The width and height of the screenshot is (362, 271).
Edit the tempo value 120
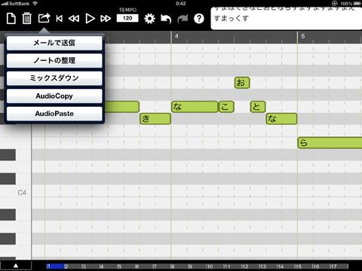(x=127, y=18)
